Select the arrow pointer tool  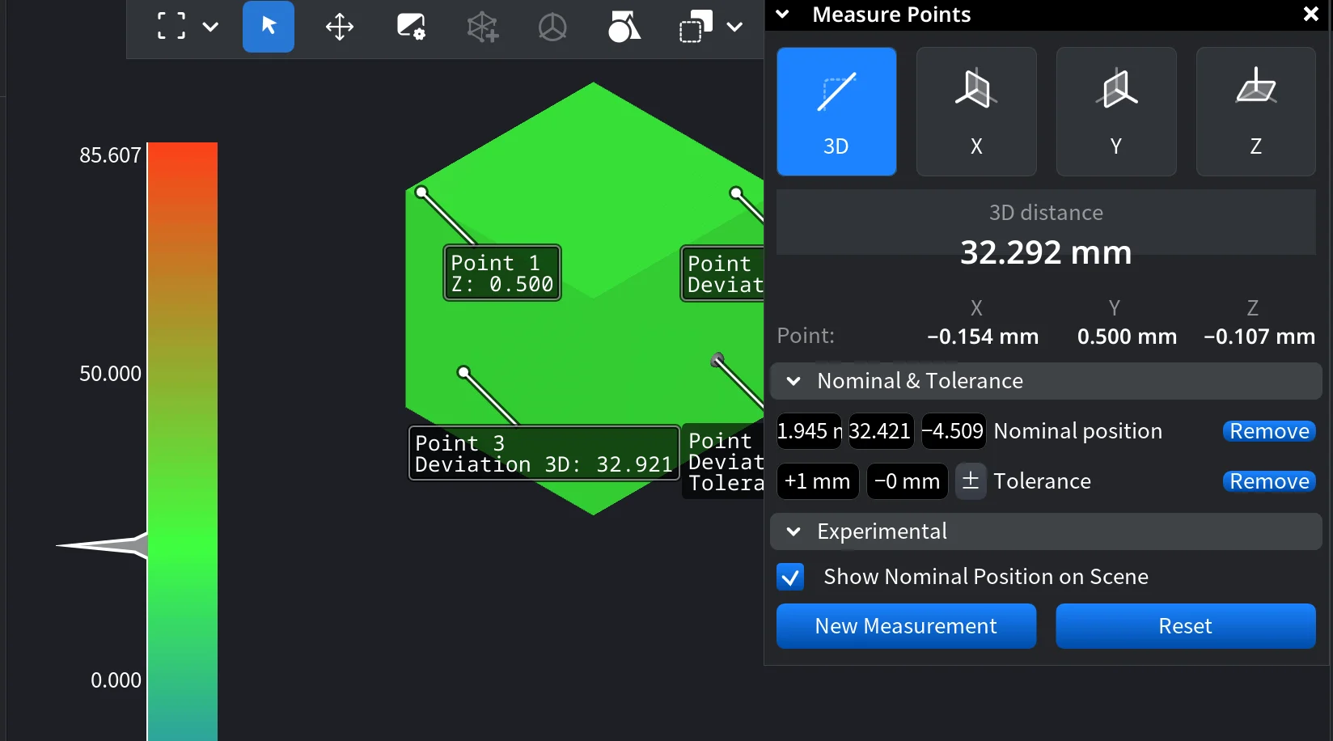(x=269, y=27)
